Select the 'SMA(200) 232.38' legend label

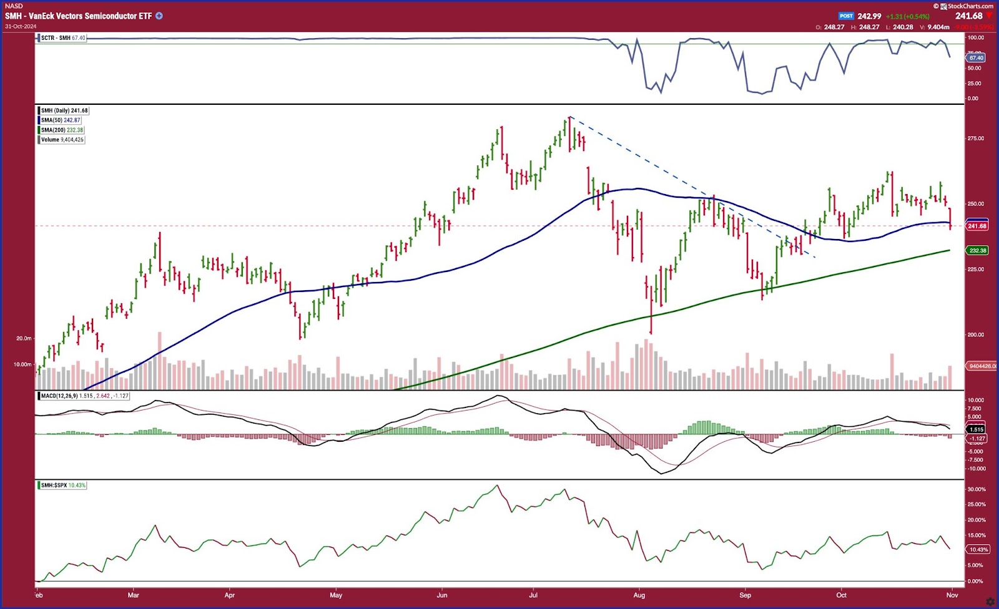coord(61,130)
